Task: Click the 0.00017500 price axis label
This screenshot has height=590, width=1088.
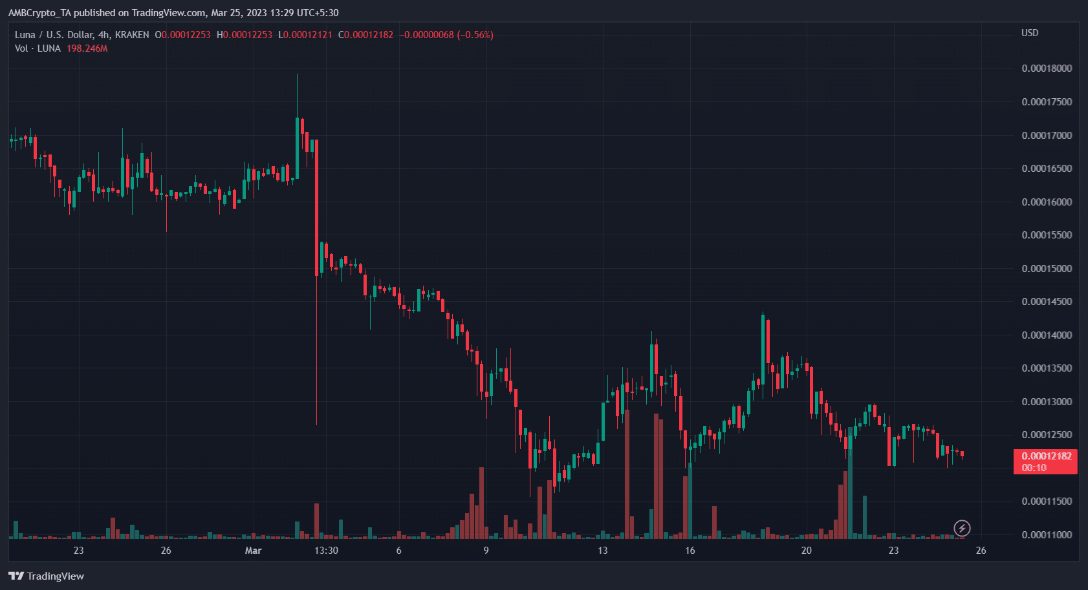Action: point(1047,102)
